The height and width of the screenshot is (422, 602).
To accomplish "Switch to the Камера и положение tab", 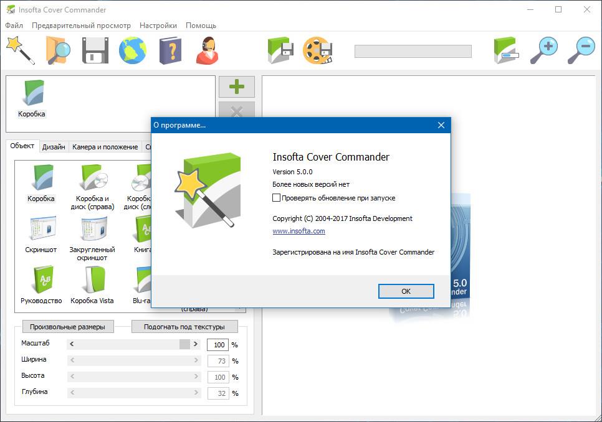I will click(x=105, y=147).
